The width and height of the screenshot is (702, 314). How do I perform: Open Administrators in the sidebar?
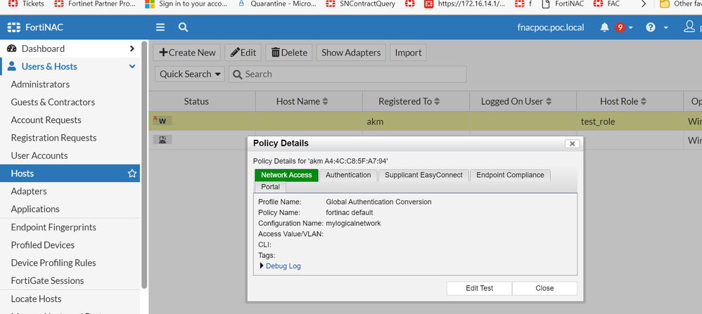tap(40, 84)
